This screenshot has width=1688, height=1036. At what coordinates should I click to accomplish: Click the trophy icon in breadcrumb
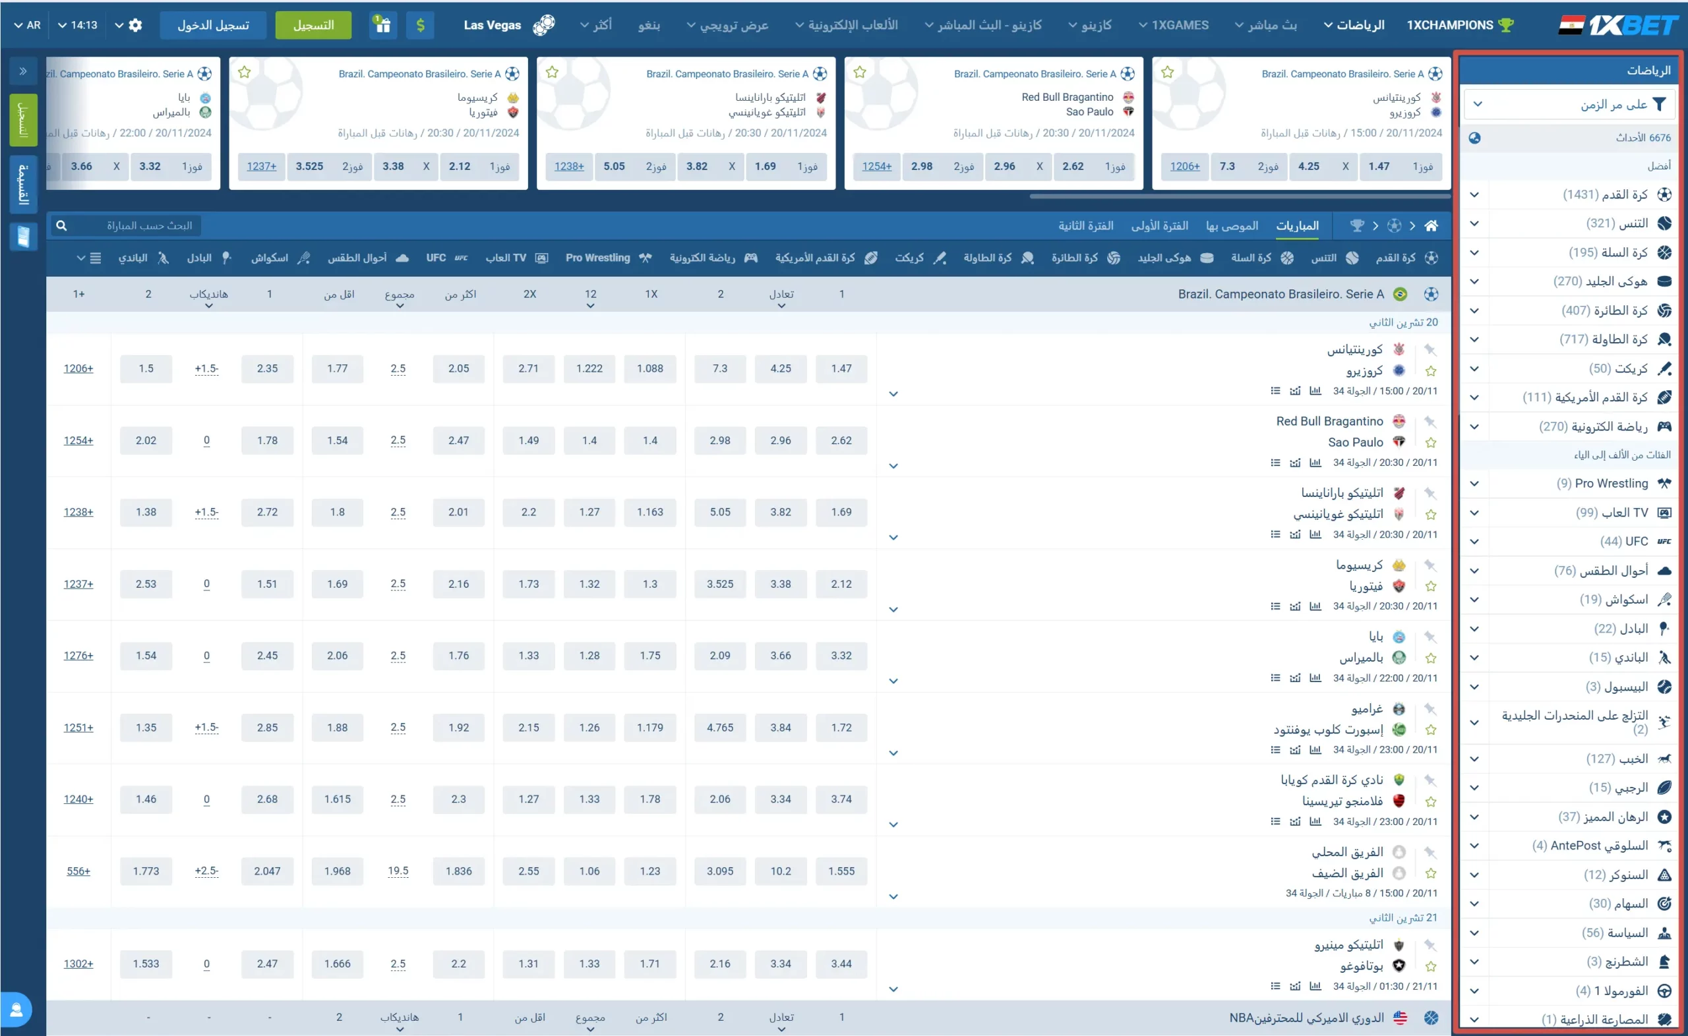pos(1356,225)
